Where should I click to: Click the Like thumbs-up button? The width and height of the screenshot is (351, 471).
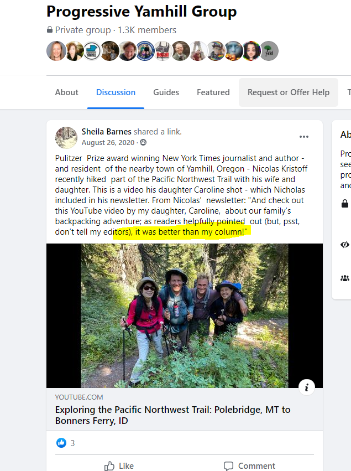[x=119, y=465]
